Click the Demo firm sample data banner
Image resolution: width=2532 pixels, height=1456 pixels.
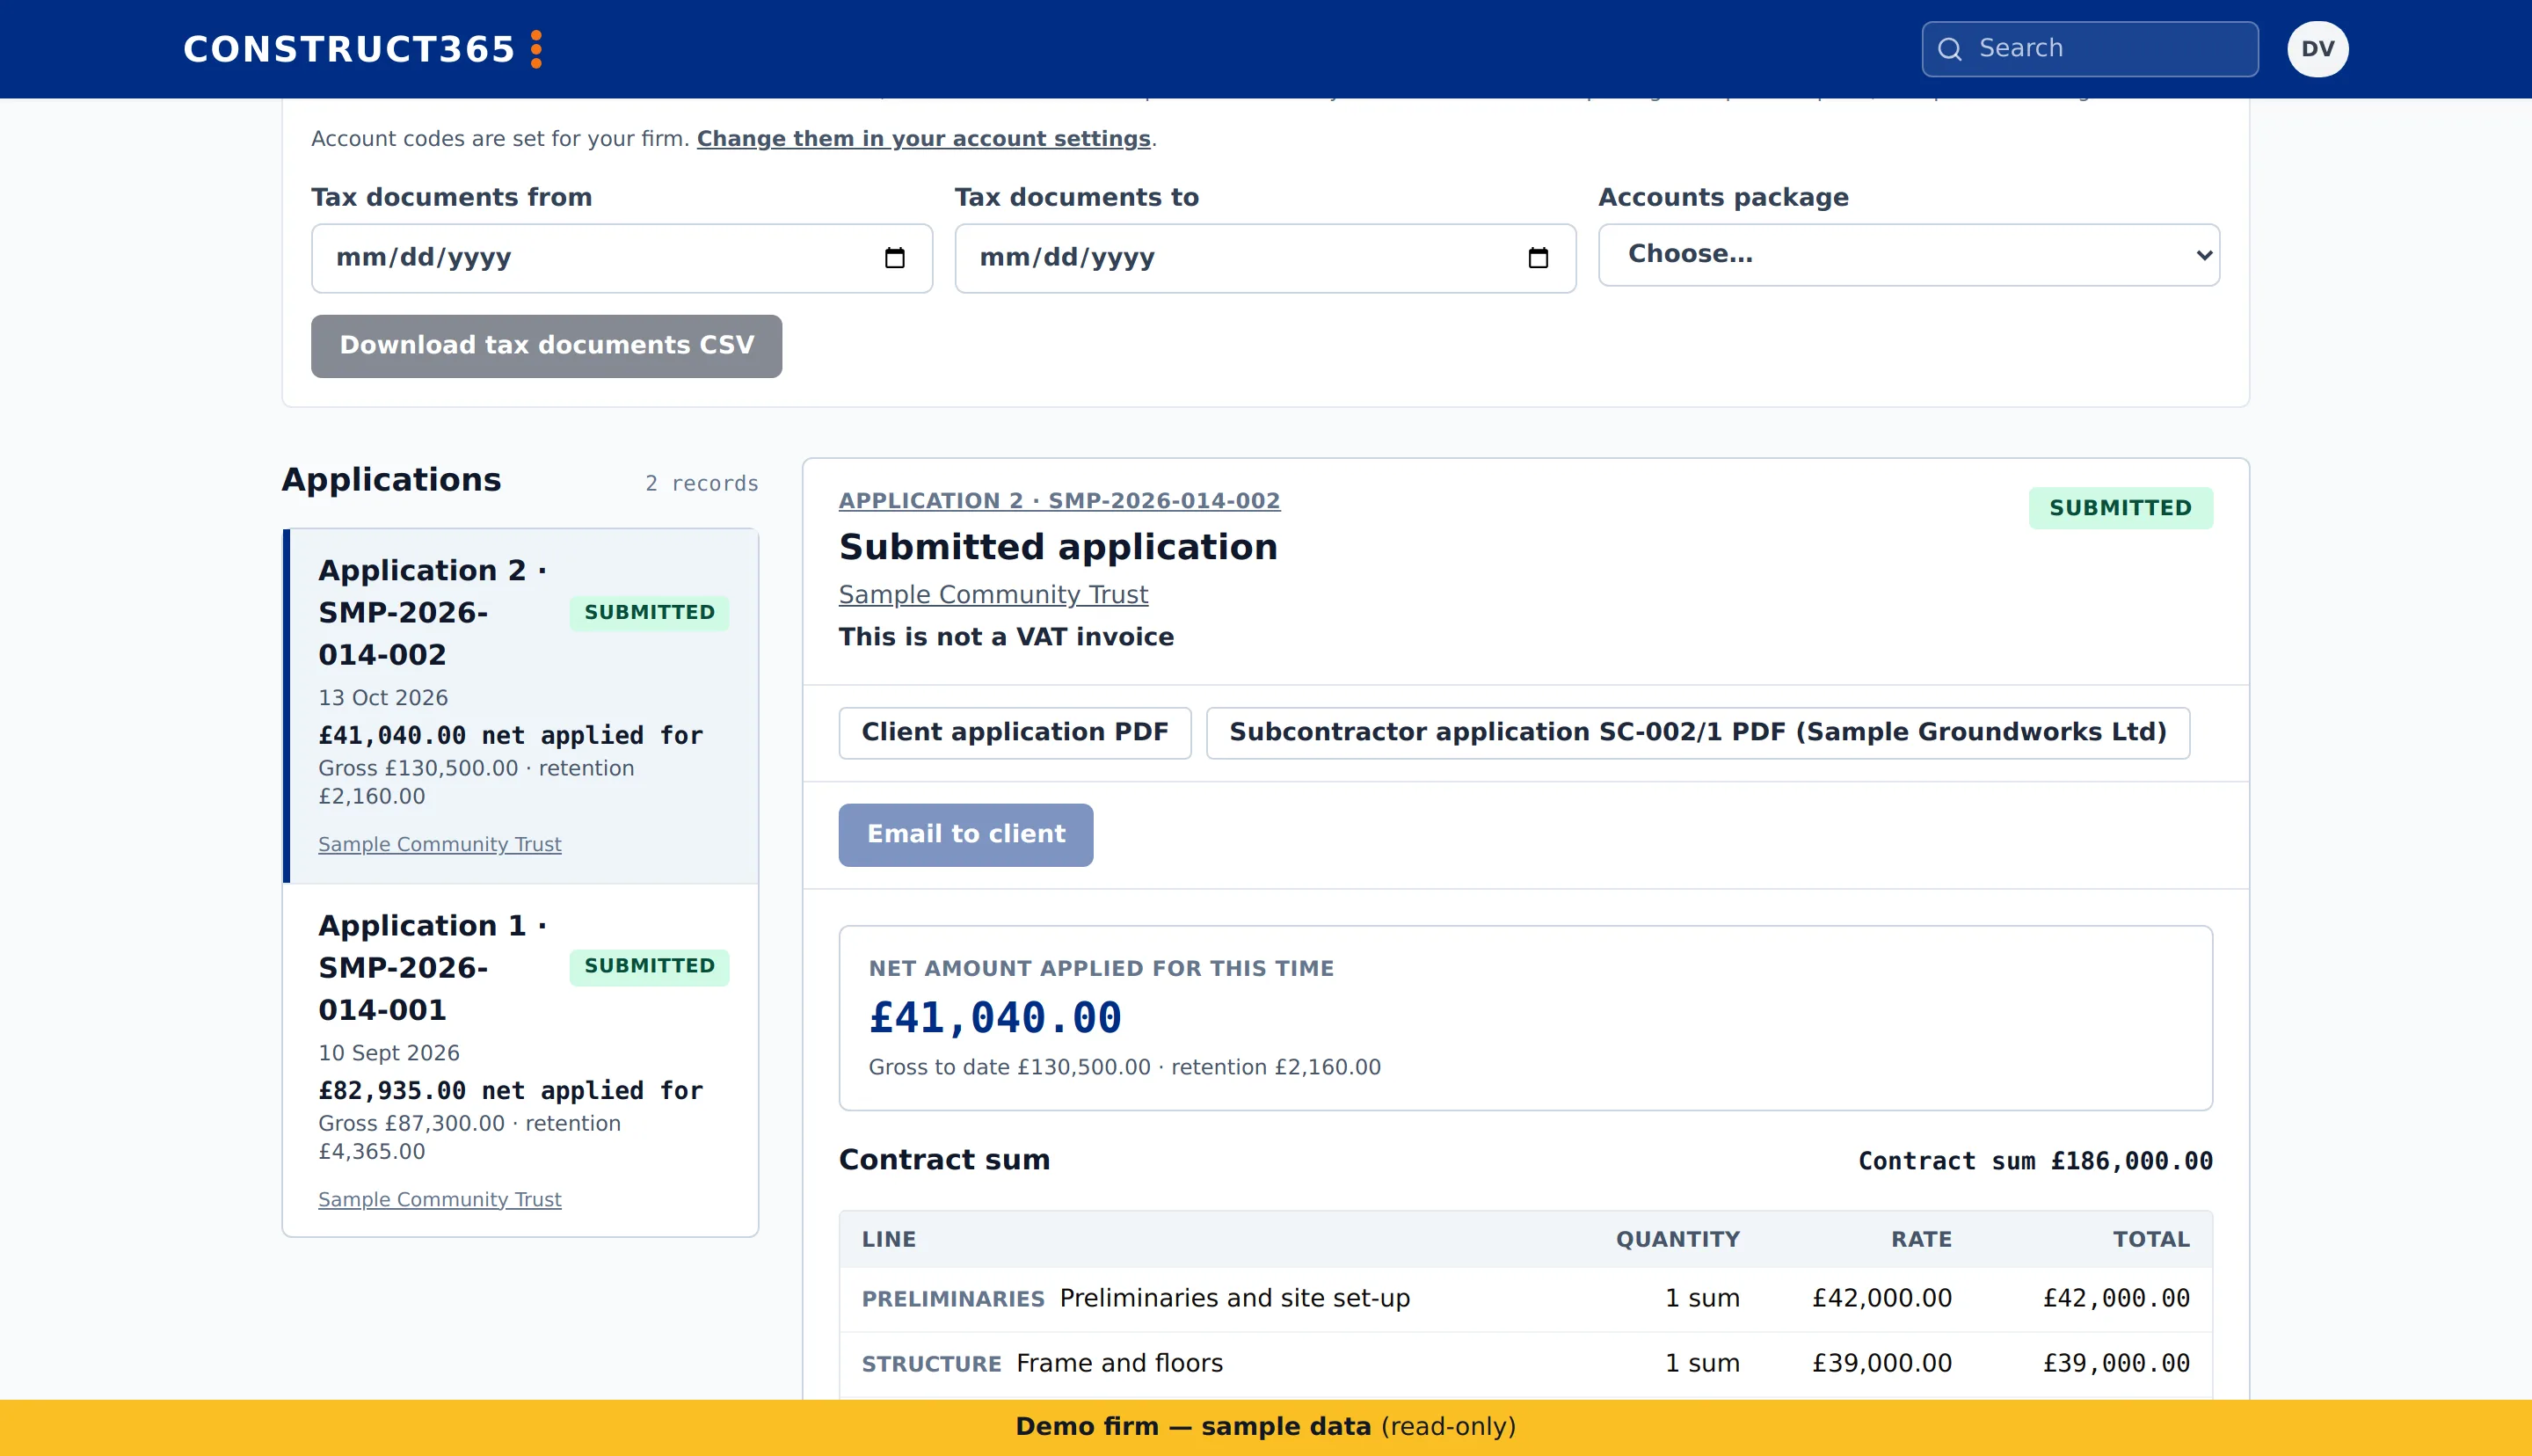tap(1265, 1427)
